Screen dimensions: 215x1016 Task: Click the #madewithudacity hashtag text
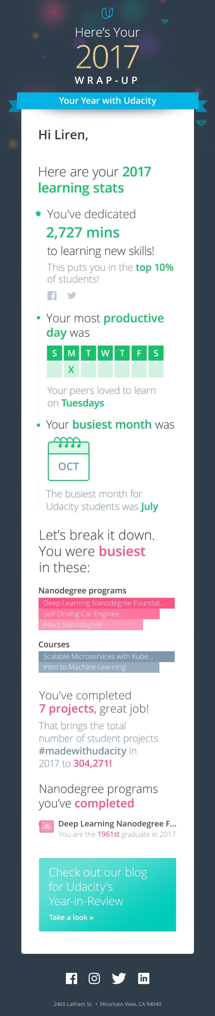coord(82,751)
